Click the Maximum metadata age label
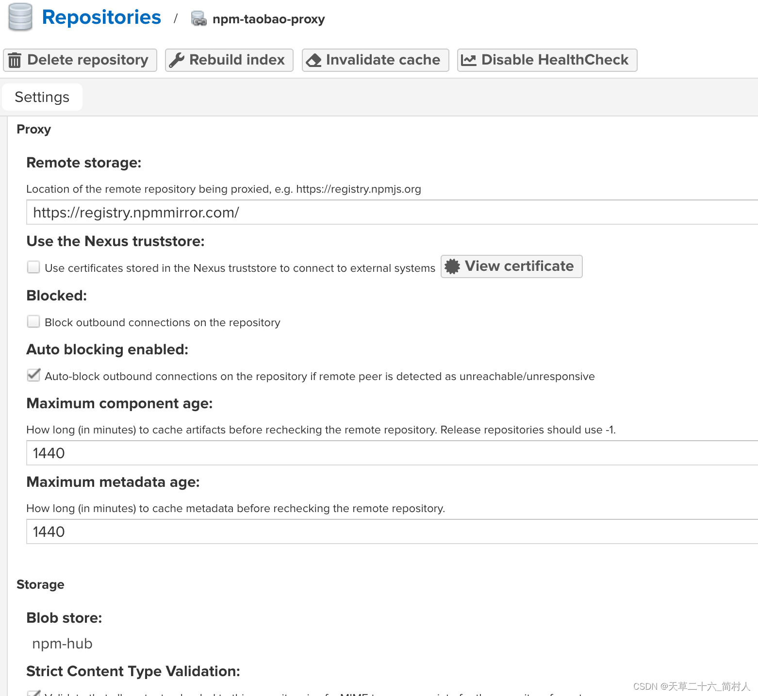Viewport: 758px width, 696px height. [x=113, y=482]
